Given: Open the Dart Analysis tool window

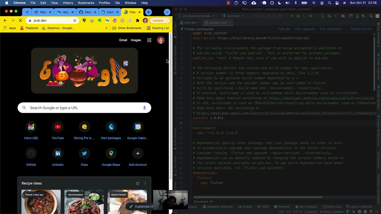Looking at the screenshot, I should 306,207.
